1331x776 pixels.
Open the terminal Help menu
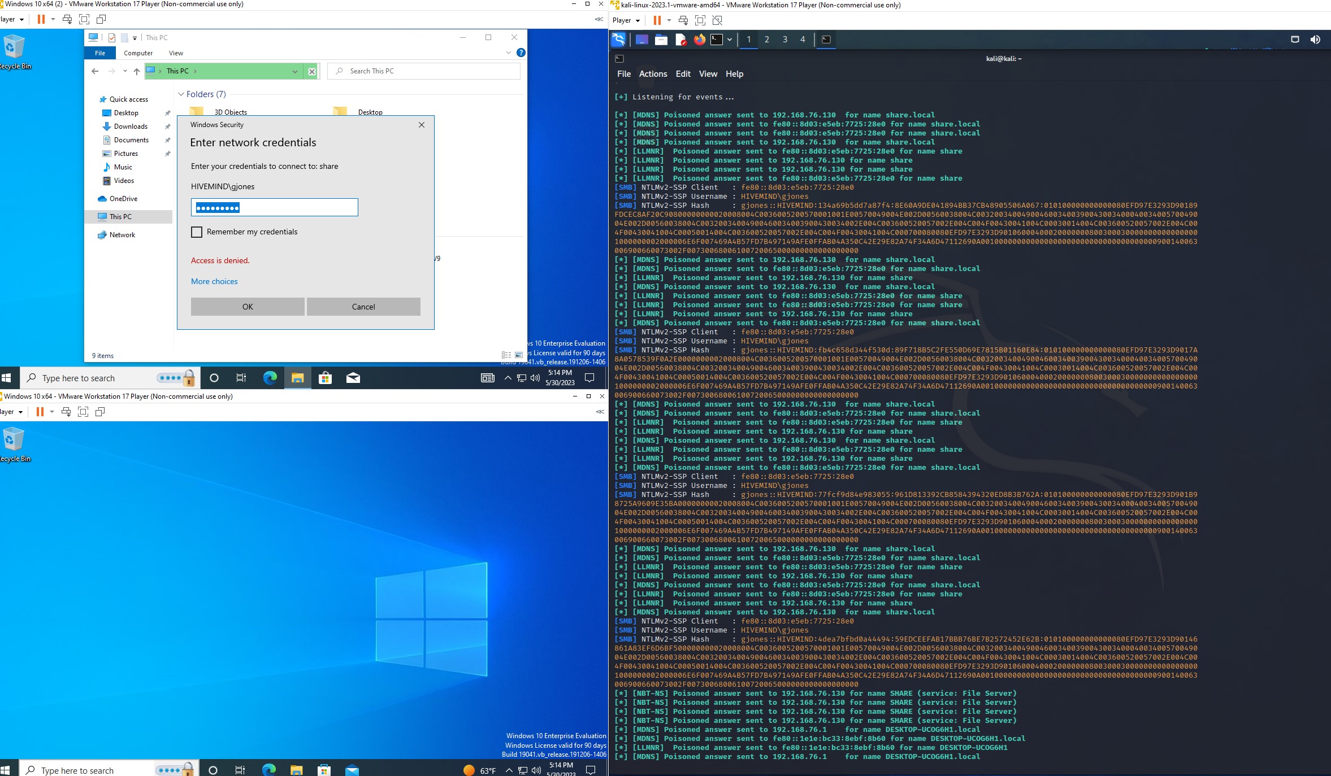[x=734, y=74]
